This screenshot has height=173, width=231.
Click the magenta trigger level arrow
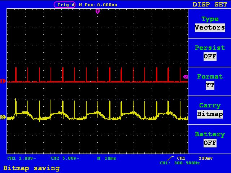[x=186, y=77]
